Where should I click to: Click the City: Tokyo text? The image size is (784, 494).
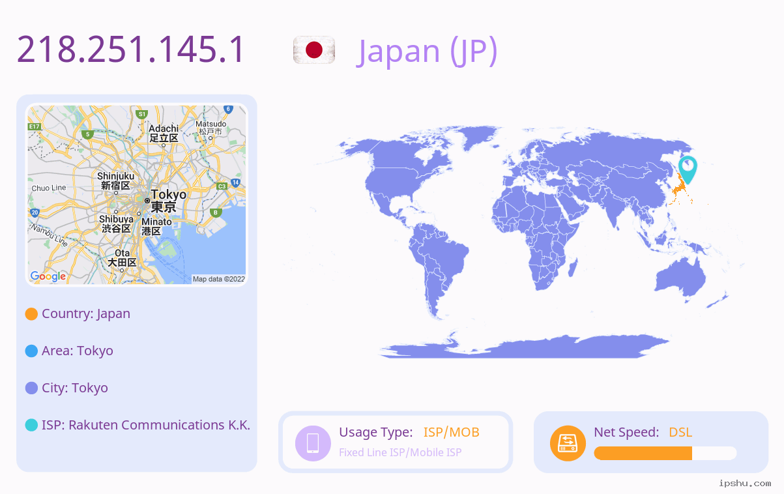(75, 388)
